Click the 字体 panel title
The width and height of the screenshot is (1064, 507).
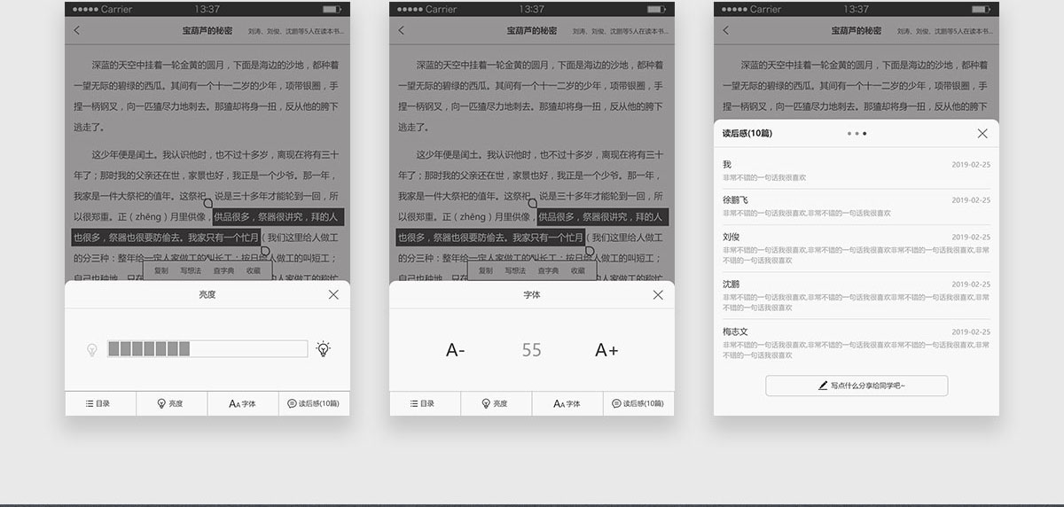tap(532, 294)
